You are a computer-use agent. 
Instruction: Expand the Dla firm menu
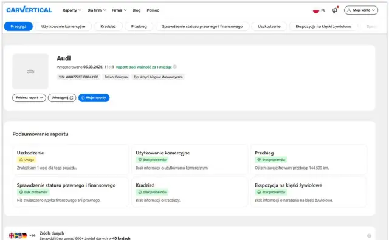97,10
